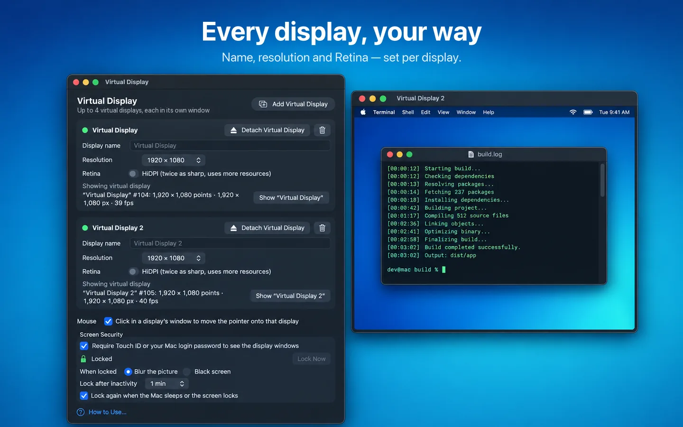Click the build.log terminal scrollbar
The height and width of the screenshot is (427, 683).
(602, 180)
